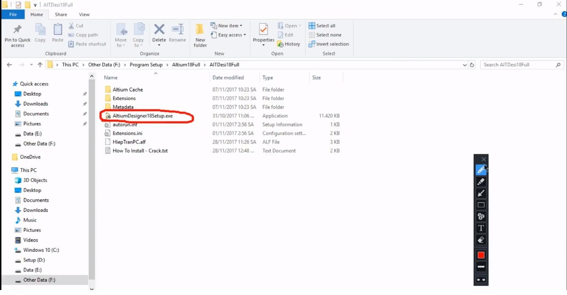Open the Properties dropdown arrow
The height and width of the screenshot is (295, 567).
click(264, 45)
